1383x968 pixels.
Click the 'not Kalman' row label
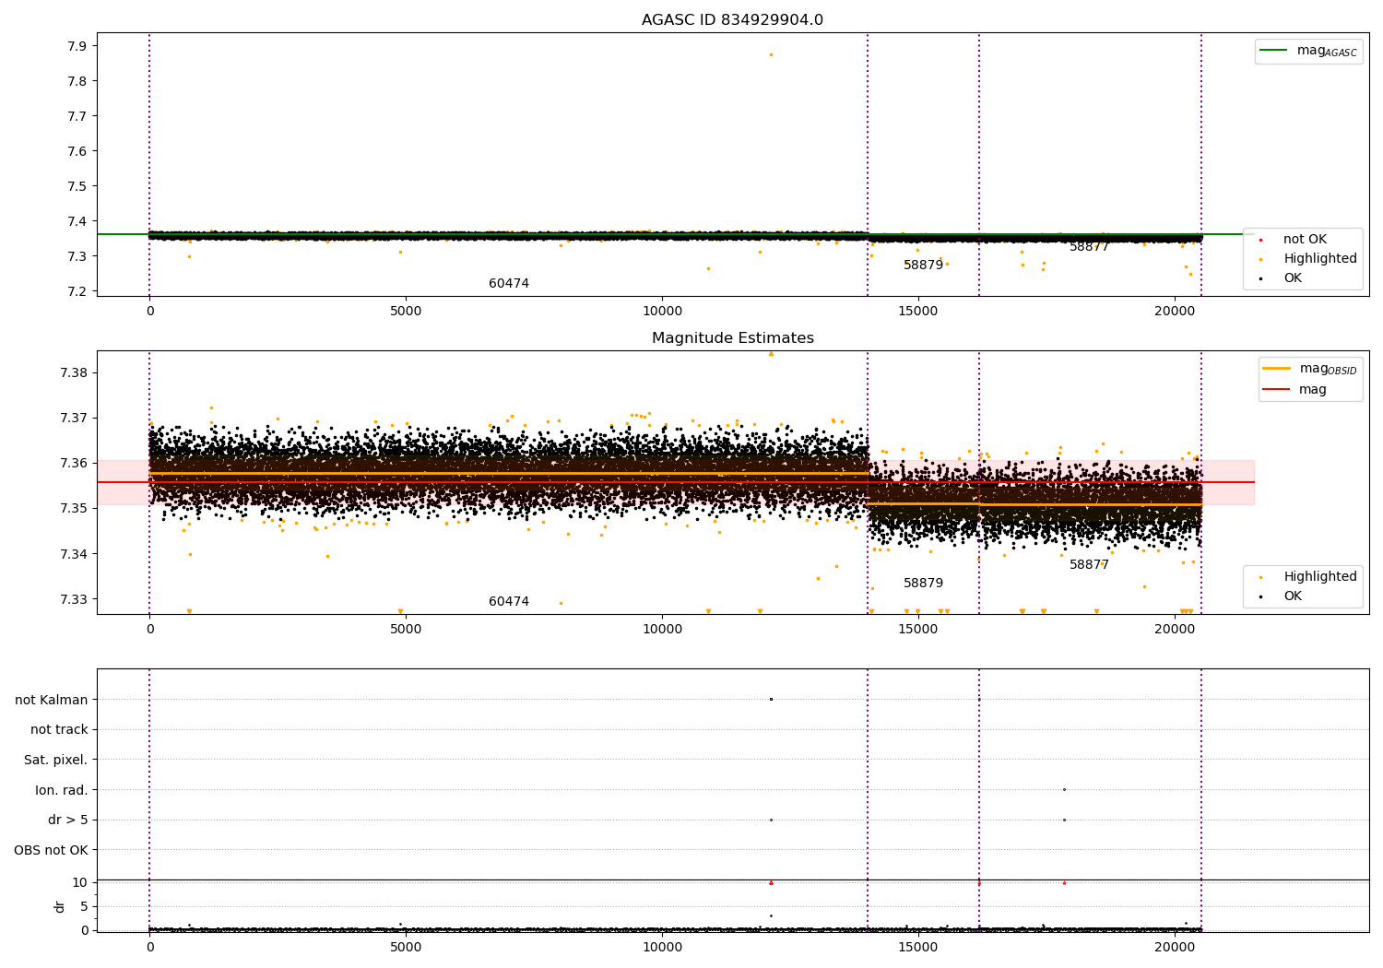(52, 700)
